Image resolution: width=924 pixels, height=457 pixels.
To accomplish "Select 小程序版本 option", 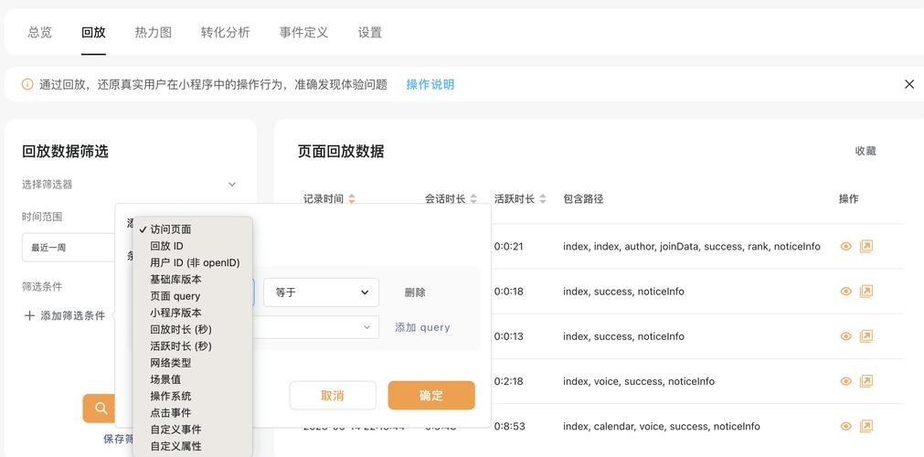I will 175,313.
